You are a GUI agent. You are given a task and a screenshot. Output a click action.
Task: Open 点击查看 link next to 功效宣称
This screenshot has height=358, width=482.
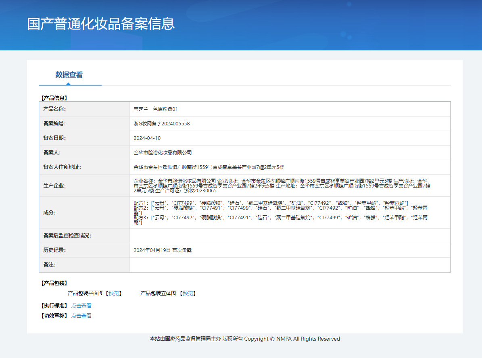pos(81,316)
